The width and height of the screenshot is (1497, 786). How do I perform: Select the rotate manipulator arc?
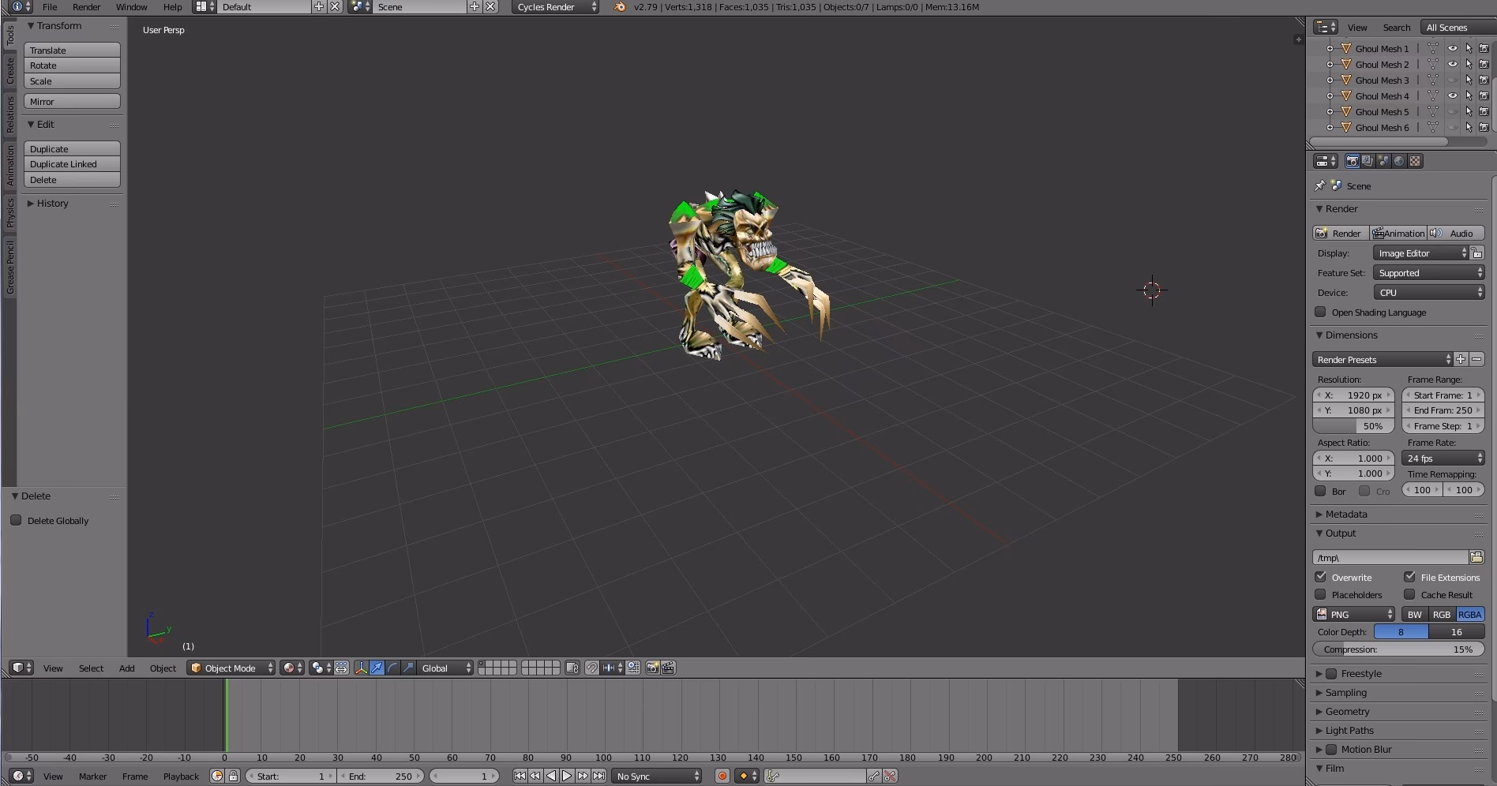coord(392,668)
